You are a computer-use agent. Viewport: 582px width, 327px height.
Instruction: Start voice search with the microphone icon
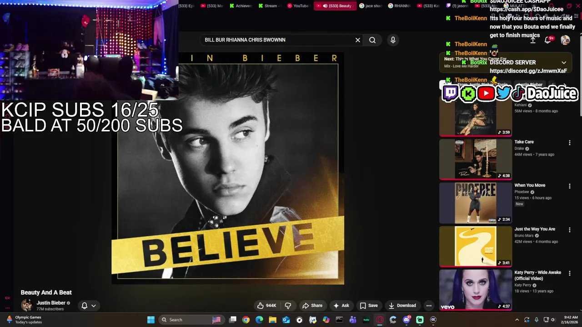pyautogui.click(x=393, y=40)
